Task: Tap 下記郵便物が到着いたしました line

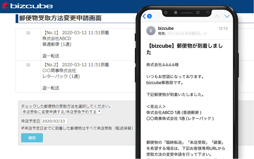Action: 175,95
